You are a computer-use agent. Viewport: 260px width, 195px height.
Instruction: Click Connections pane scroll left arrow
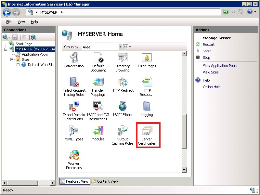[x=5, y=183]
